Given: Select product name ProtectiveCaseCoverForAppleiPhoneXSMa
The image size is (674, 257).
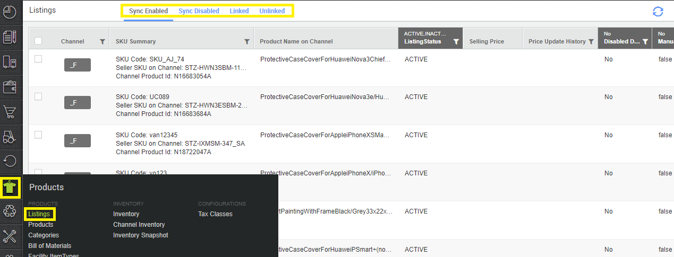Looking at the screenshot, I should 326,135.
